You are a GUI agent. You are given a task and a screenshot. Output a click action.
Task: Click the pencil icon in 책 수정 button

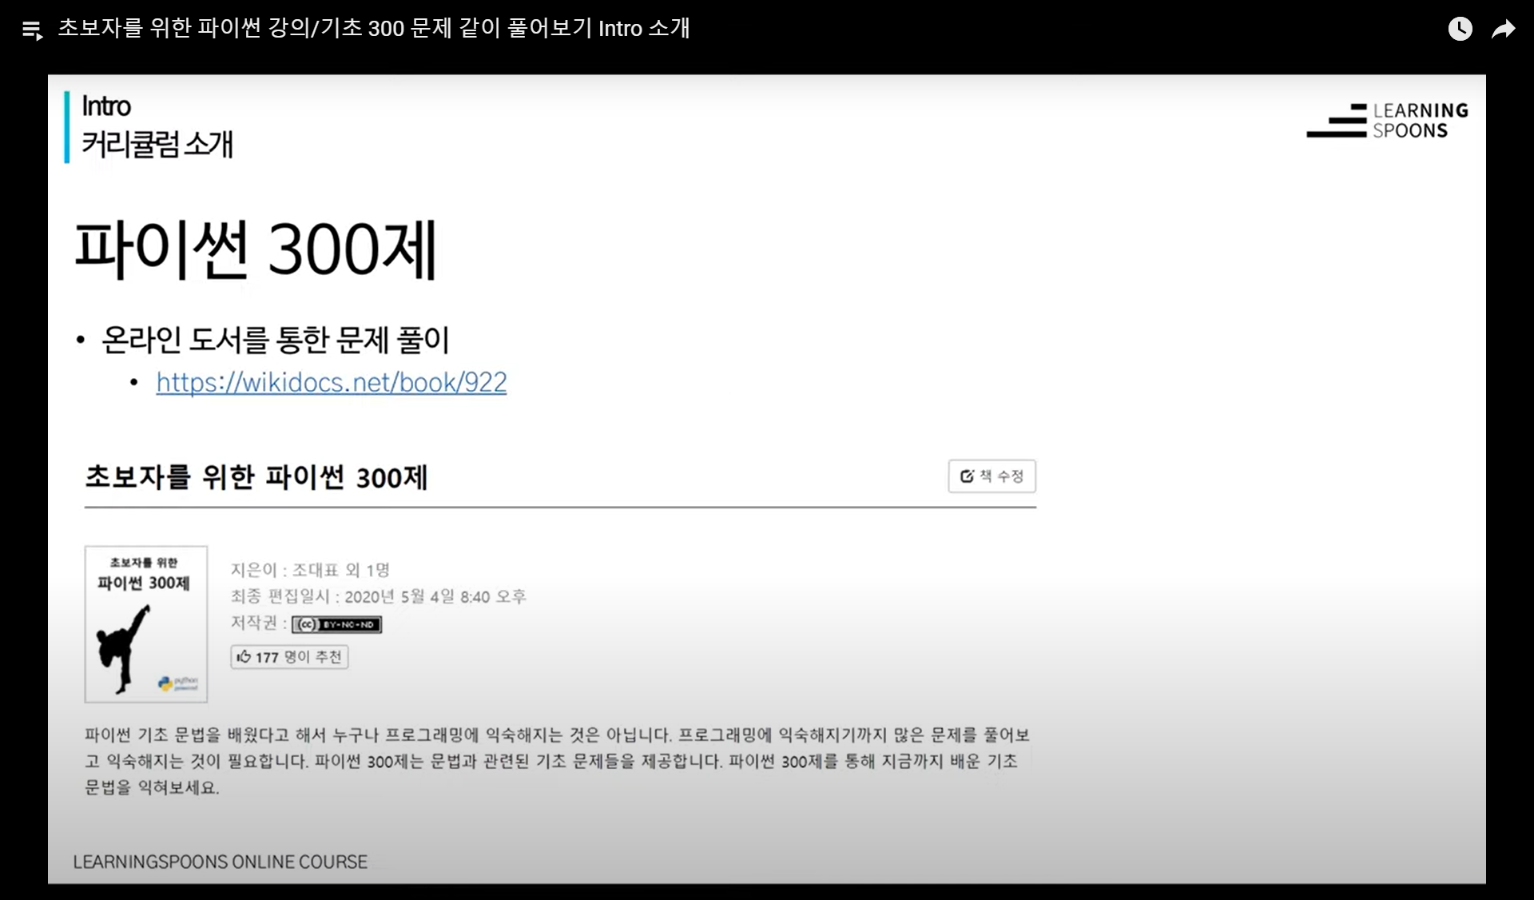[967, 476]
